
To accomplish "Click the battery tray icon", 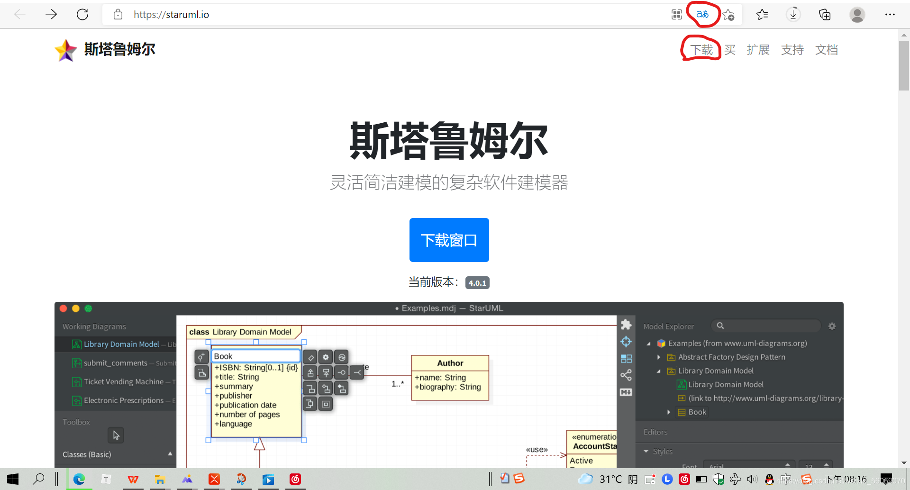I will pos(701,479).
